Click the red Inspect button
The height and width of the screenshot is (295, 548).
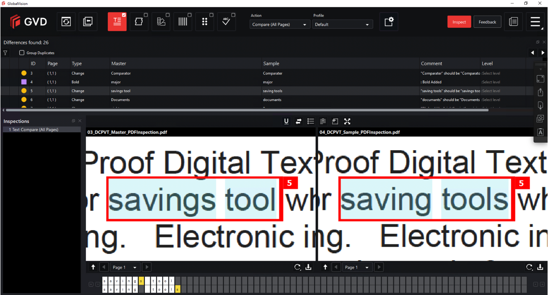(x=459, y=22)
